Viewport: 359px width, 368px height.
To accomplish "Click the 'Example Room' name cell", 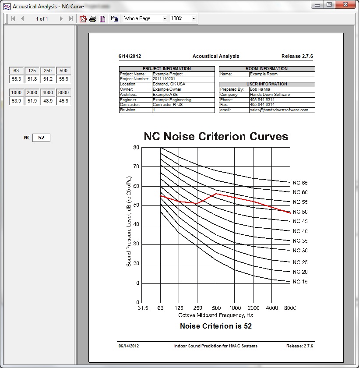I will (x=282, y=74).
